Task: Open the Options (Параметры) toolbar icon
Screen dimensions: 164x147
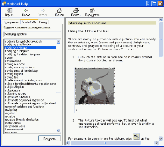Action: 92,10
